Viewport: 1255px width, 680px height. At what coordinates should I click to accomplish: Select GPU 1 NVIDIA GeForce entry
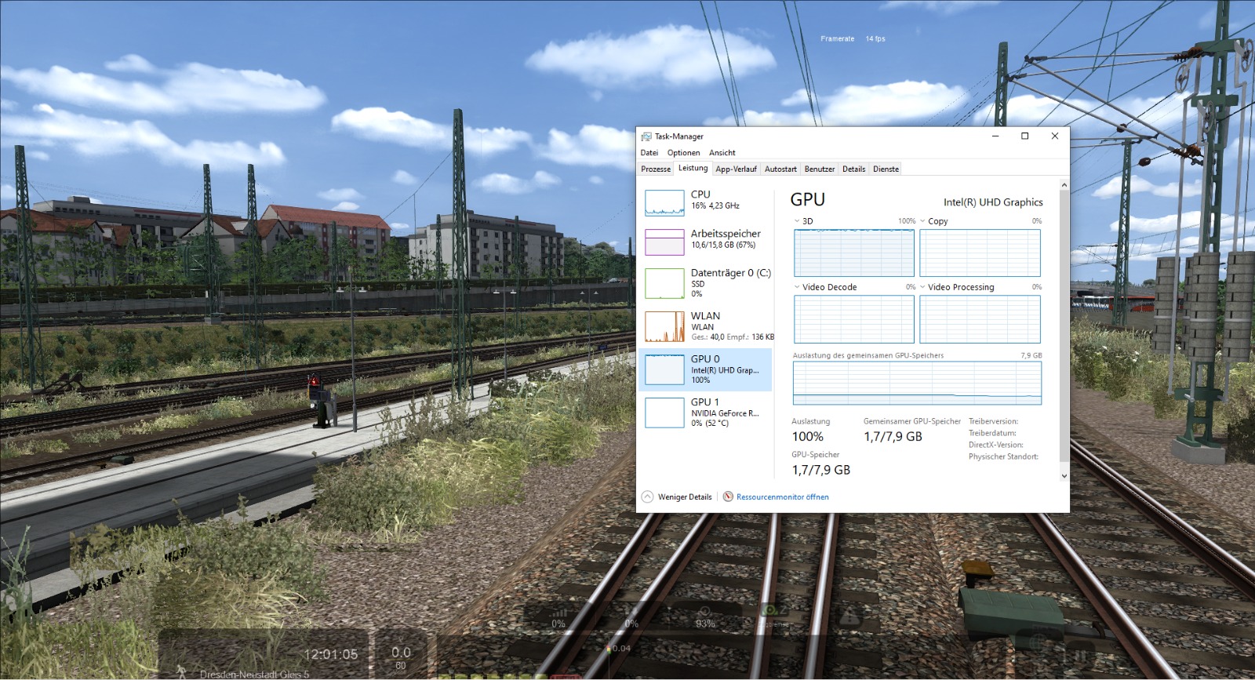(x=706, y=413)
